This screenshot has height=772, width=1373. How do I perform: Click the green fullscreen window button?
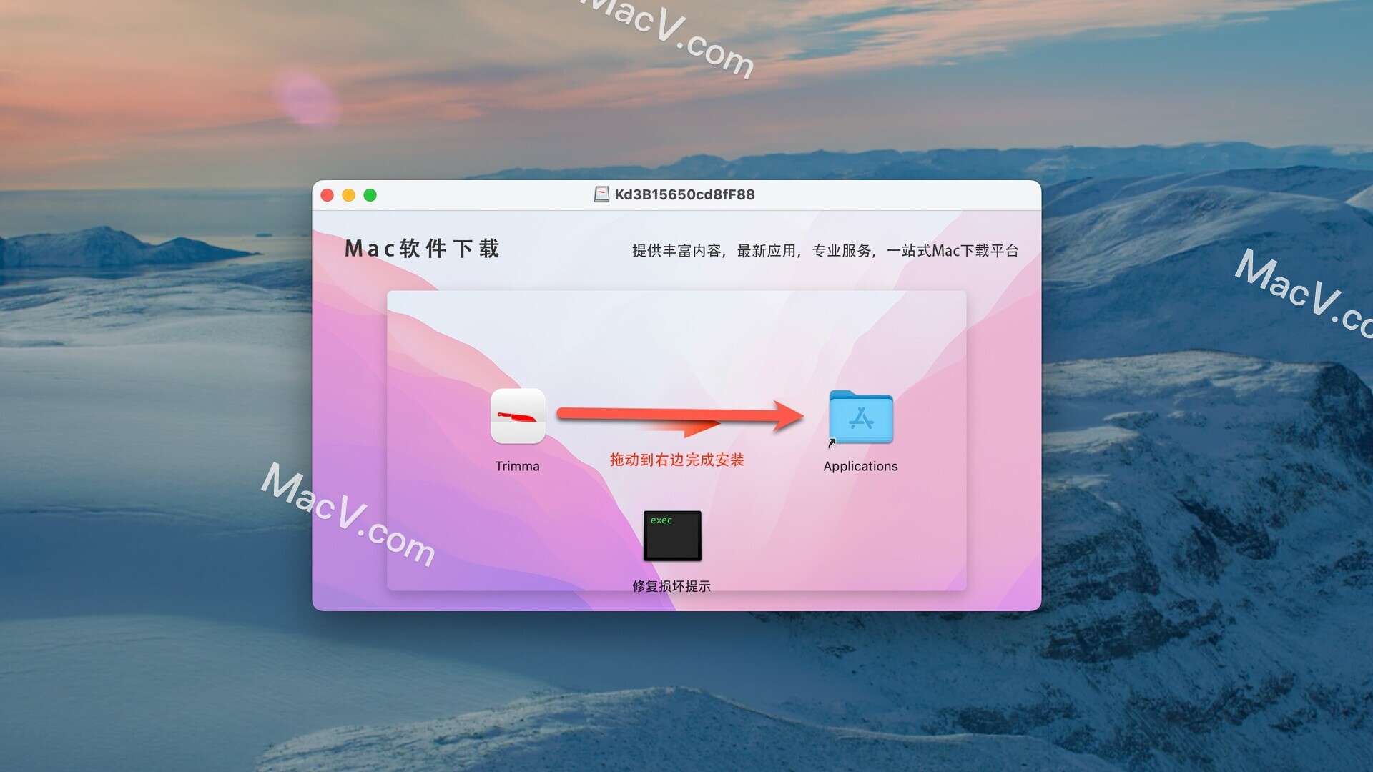(370, 194)
